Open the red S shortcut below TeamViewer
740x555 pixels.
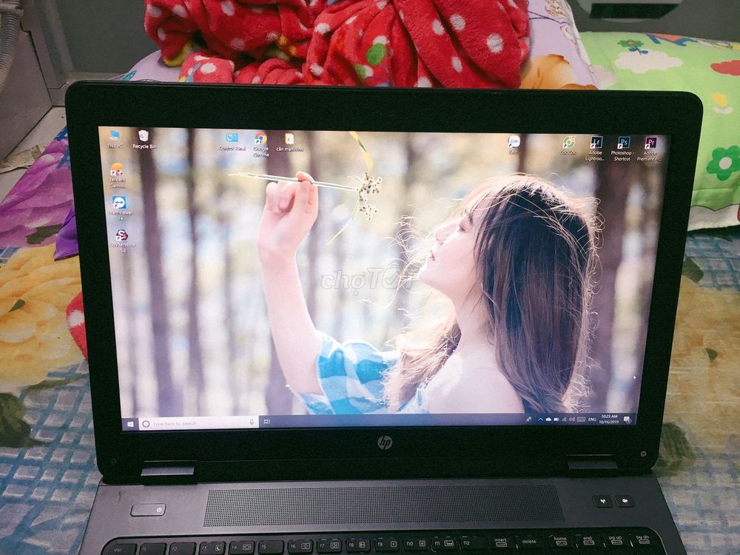tap(122, 241)
